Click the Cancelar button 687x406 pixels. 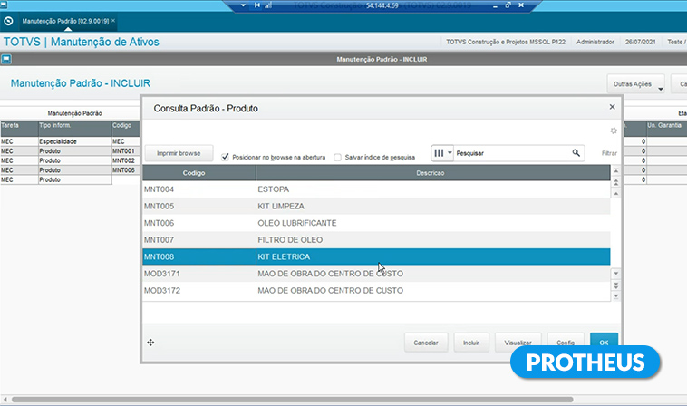425,343
